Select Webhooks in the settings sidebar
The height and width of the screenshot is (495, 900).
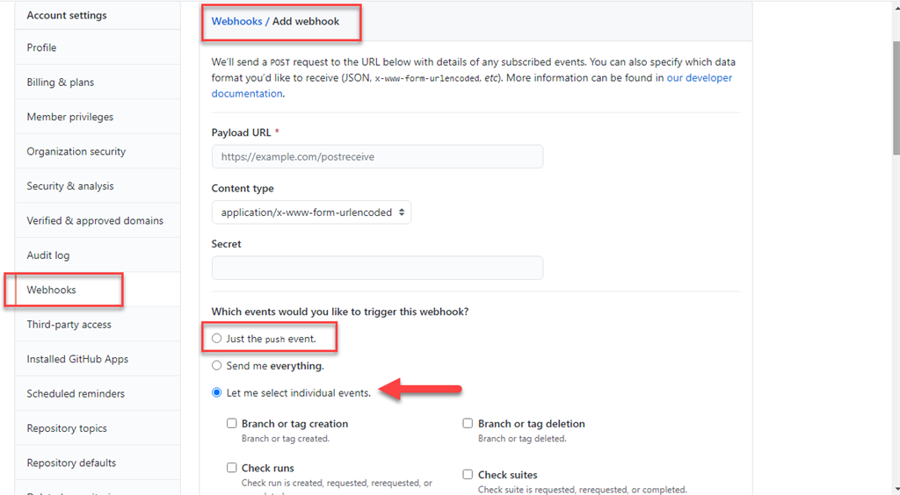(51, 290)
